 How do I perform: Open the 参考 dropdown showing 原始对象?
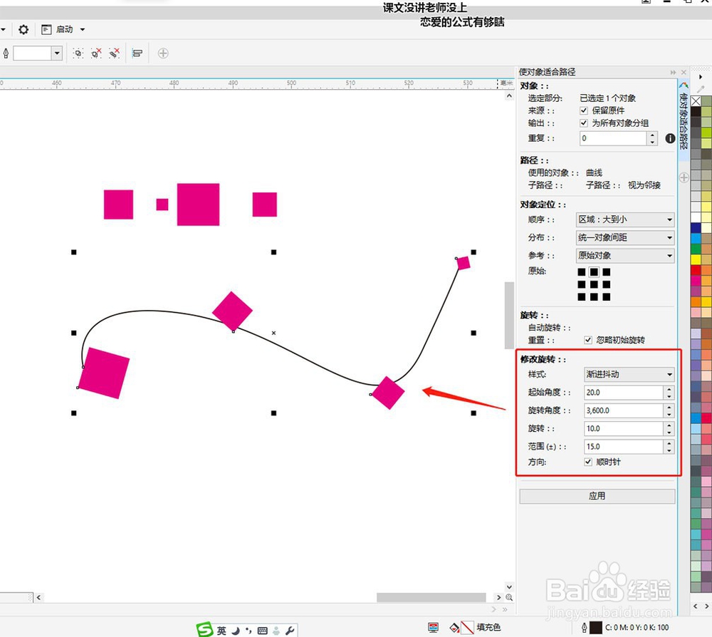(x=625, y=256)
